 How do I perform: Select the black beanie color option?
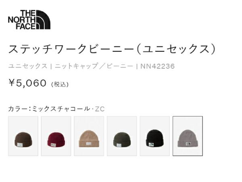[x=154, y=136]
